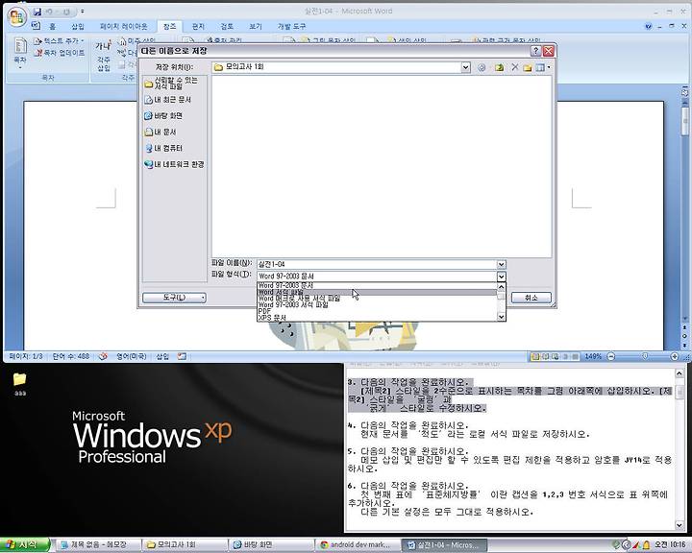This screenshot has width=692, height=553.
Task: Click 목차 업데이트 in the ribbon
Action: 60,53
